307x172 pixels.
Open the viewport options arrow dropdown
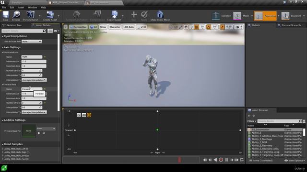(66, 27)
